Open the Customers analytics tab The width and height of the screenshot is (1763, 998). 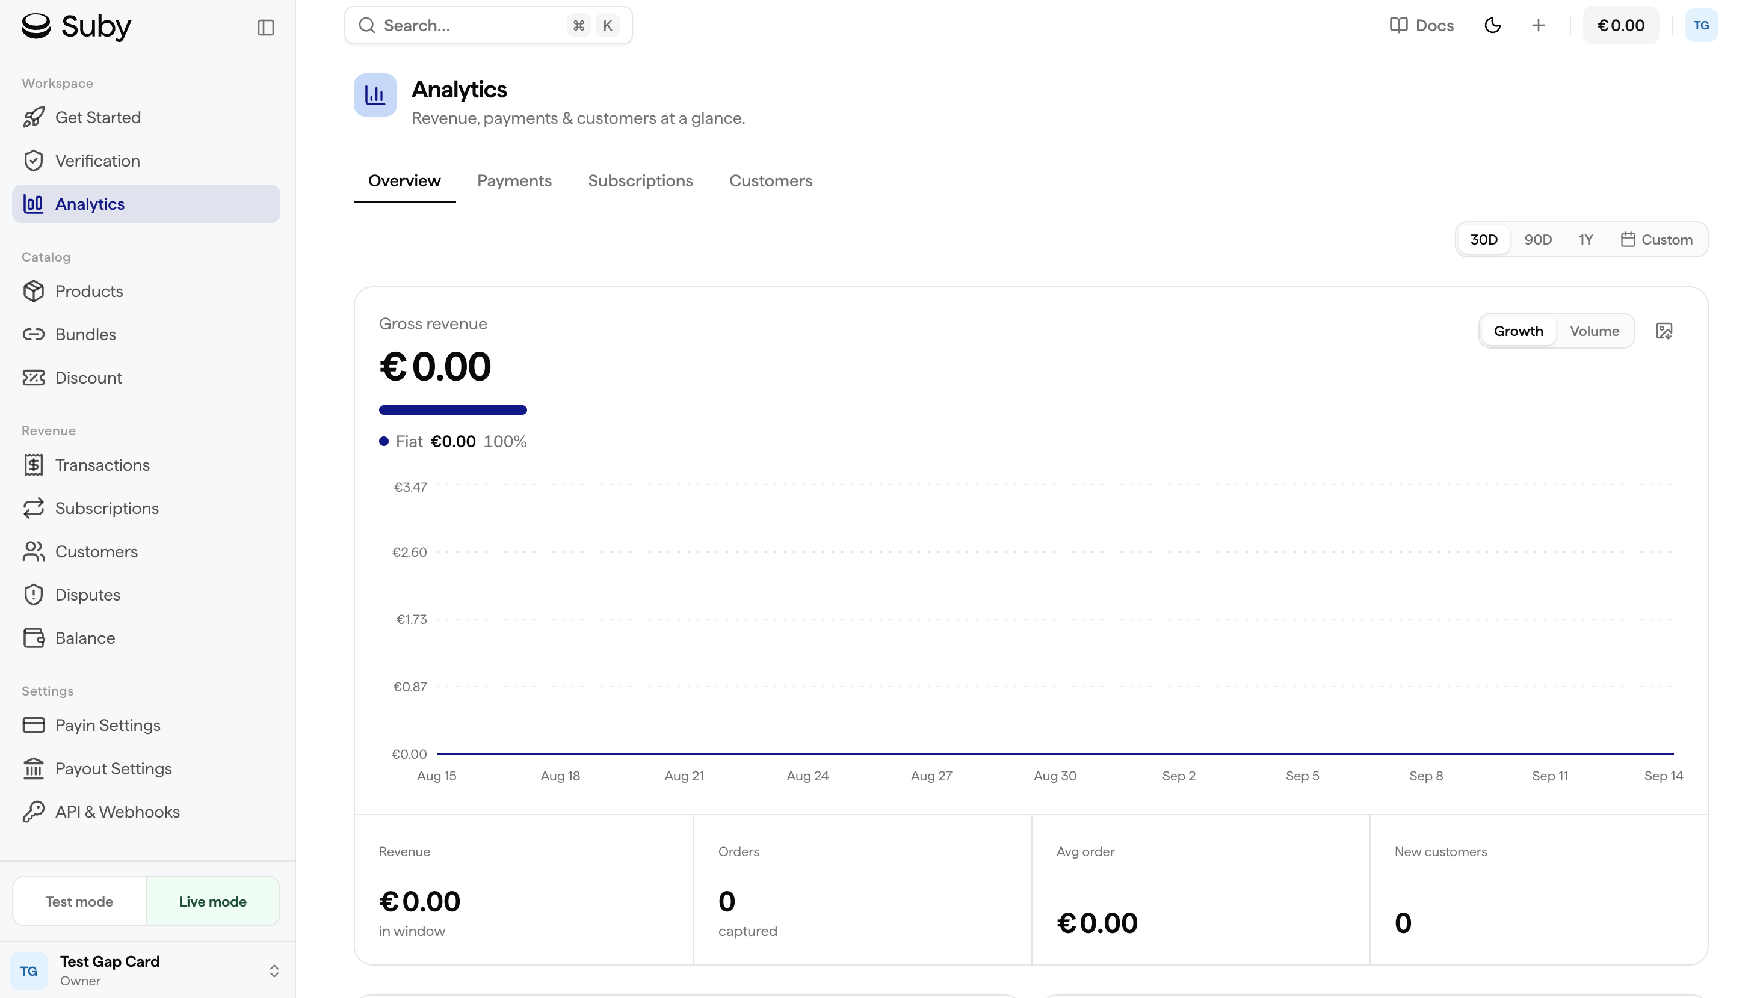click(x=770, y=181)
